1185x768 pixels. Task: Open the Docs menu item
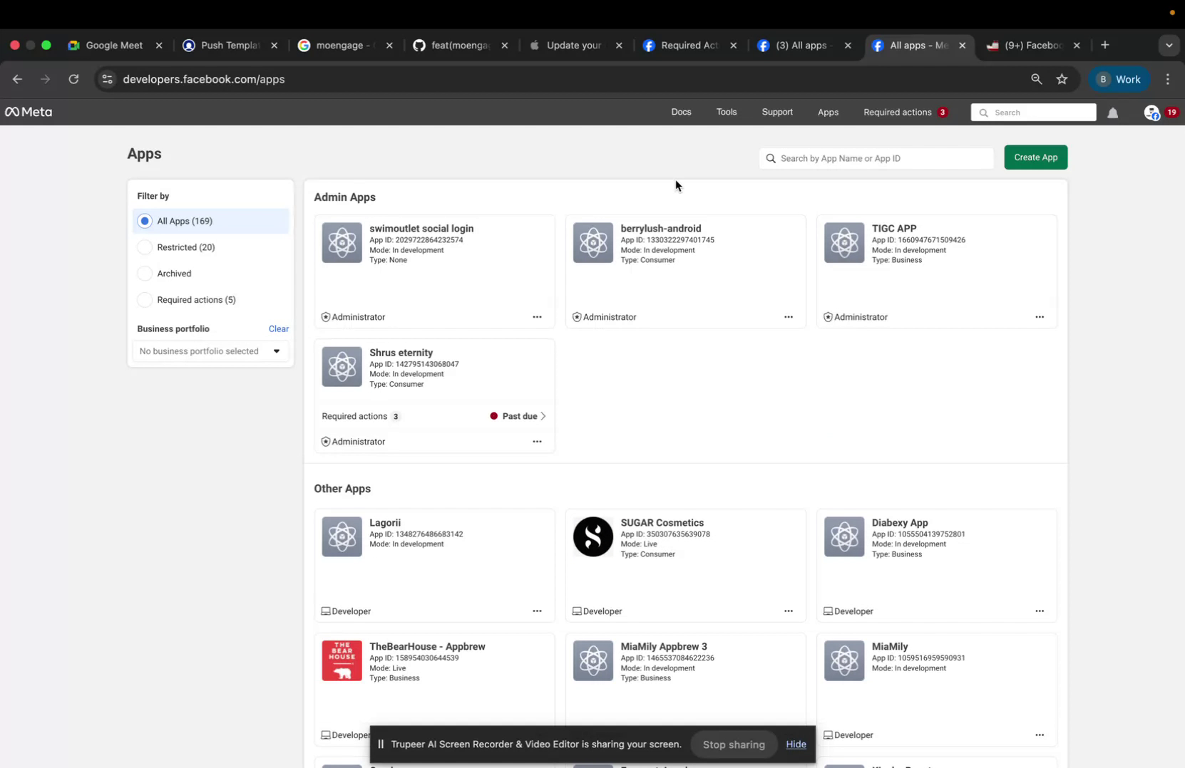click(681, 112)
